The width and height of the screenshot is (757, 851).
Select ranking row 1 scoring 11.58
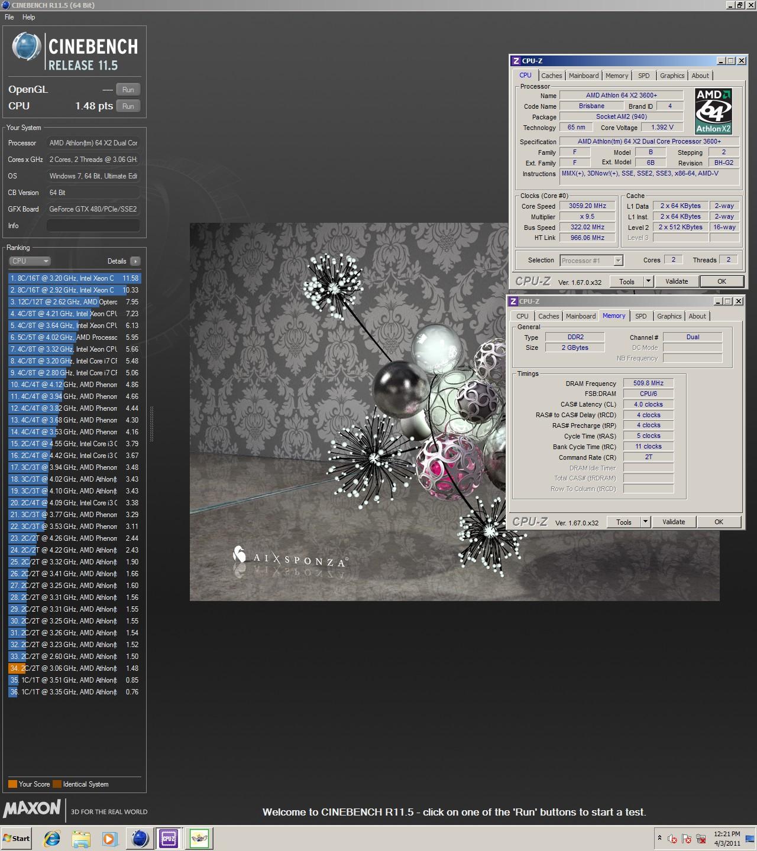pyautogui.click(x=75, y=278)
